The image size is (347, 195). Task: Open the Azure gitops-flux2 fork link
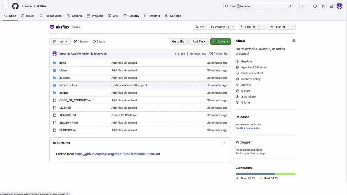click(117, 154)
